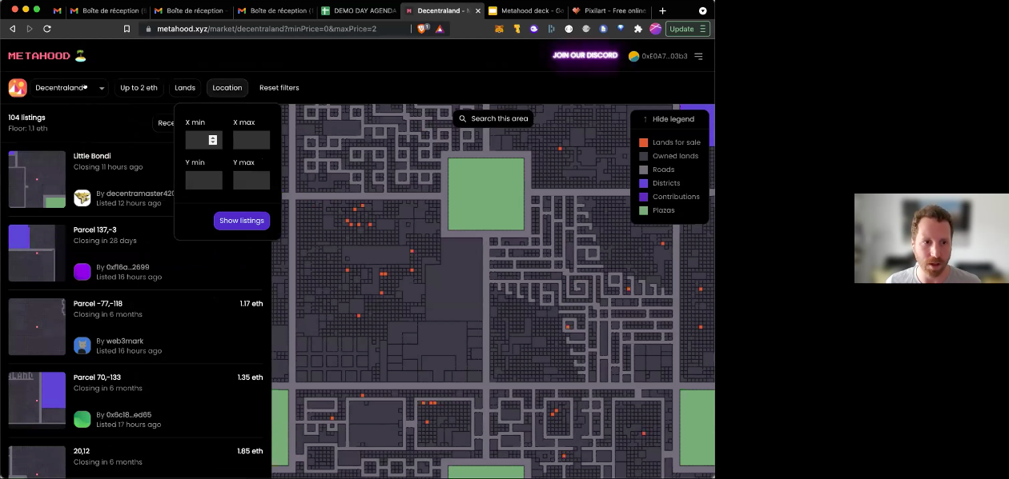Viewport: 1009px width, 479px height.
Task: Click the Little Bondi listing title
Action: [92, 156]
